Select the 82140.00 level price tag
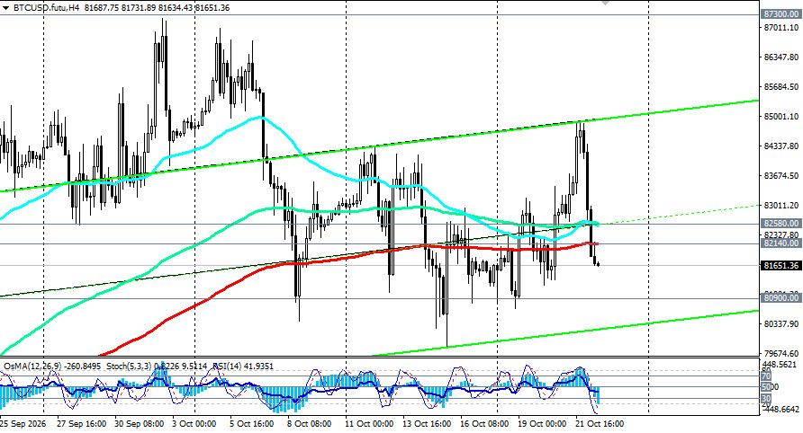This screenshot has height=433, width=803. [781, 243]
